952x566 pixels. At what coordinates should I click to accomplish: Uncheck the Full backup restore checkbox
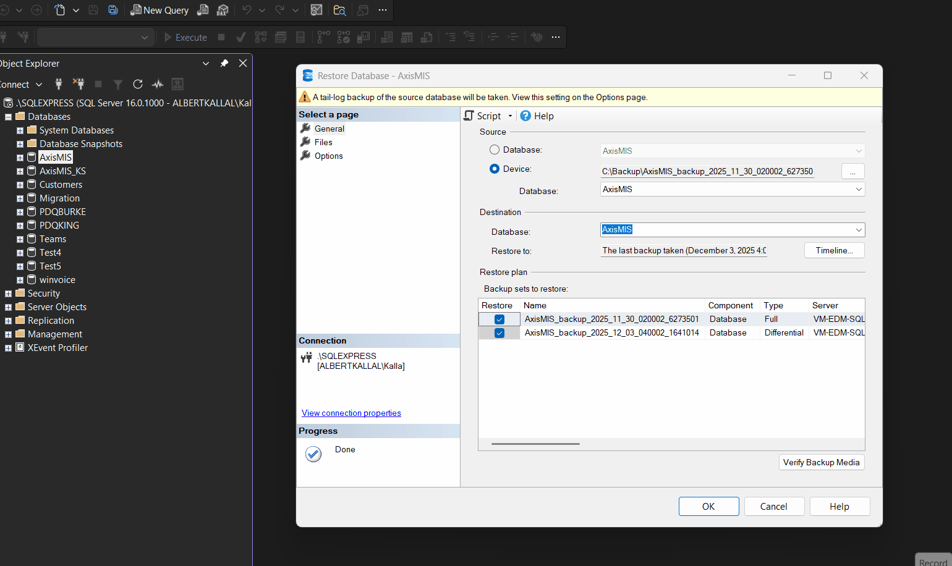point(499,319)
